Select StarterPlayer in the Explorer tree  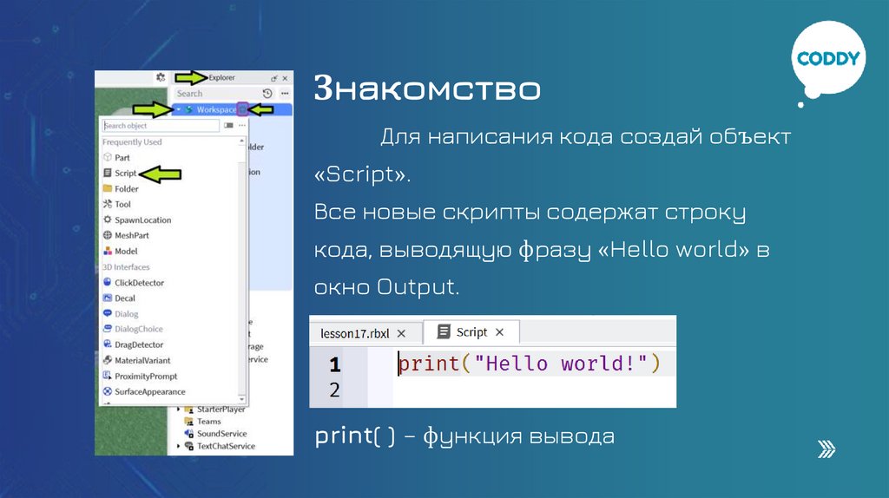pyautogui.click(x=221, y=409)
